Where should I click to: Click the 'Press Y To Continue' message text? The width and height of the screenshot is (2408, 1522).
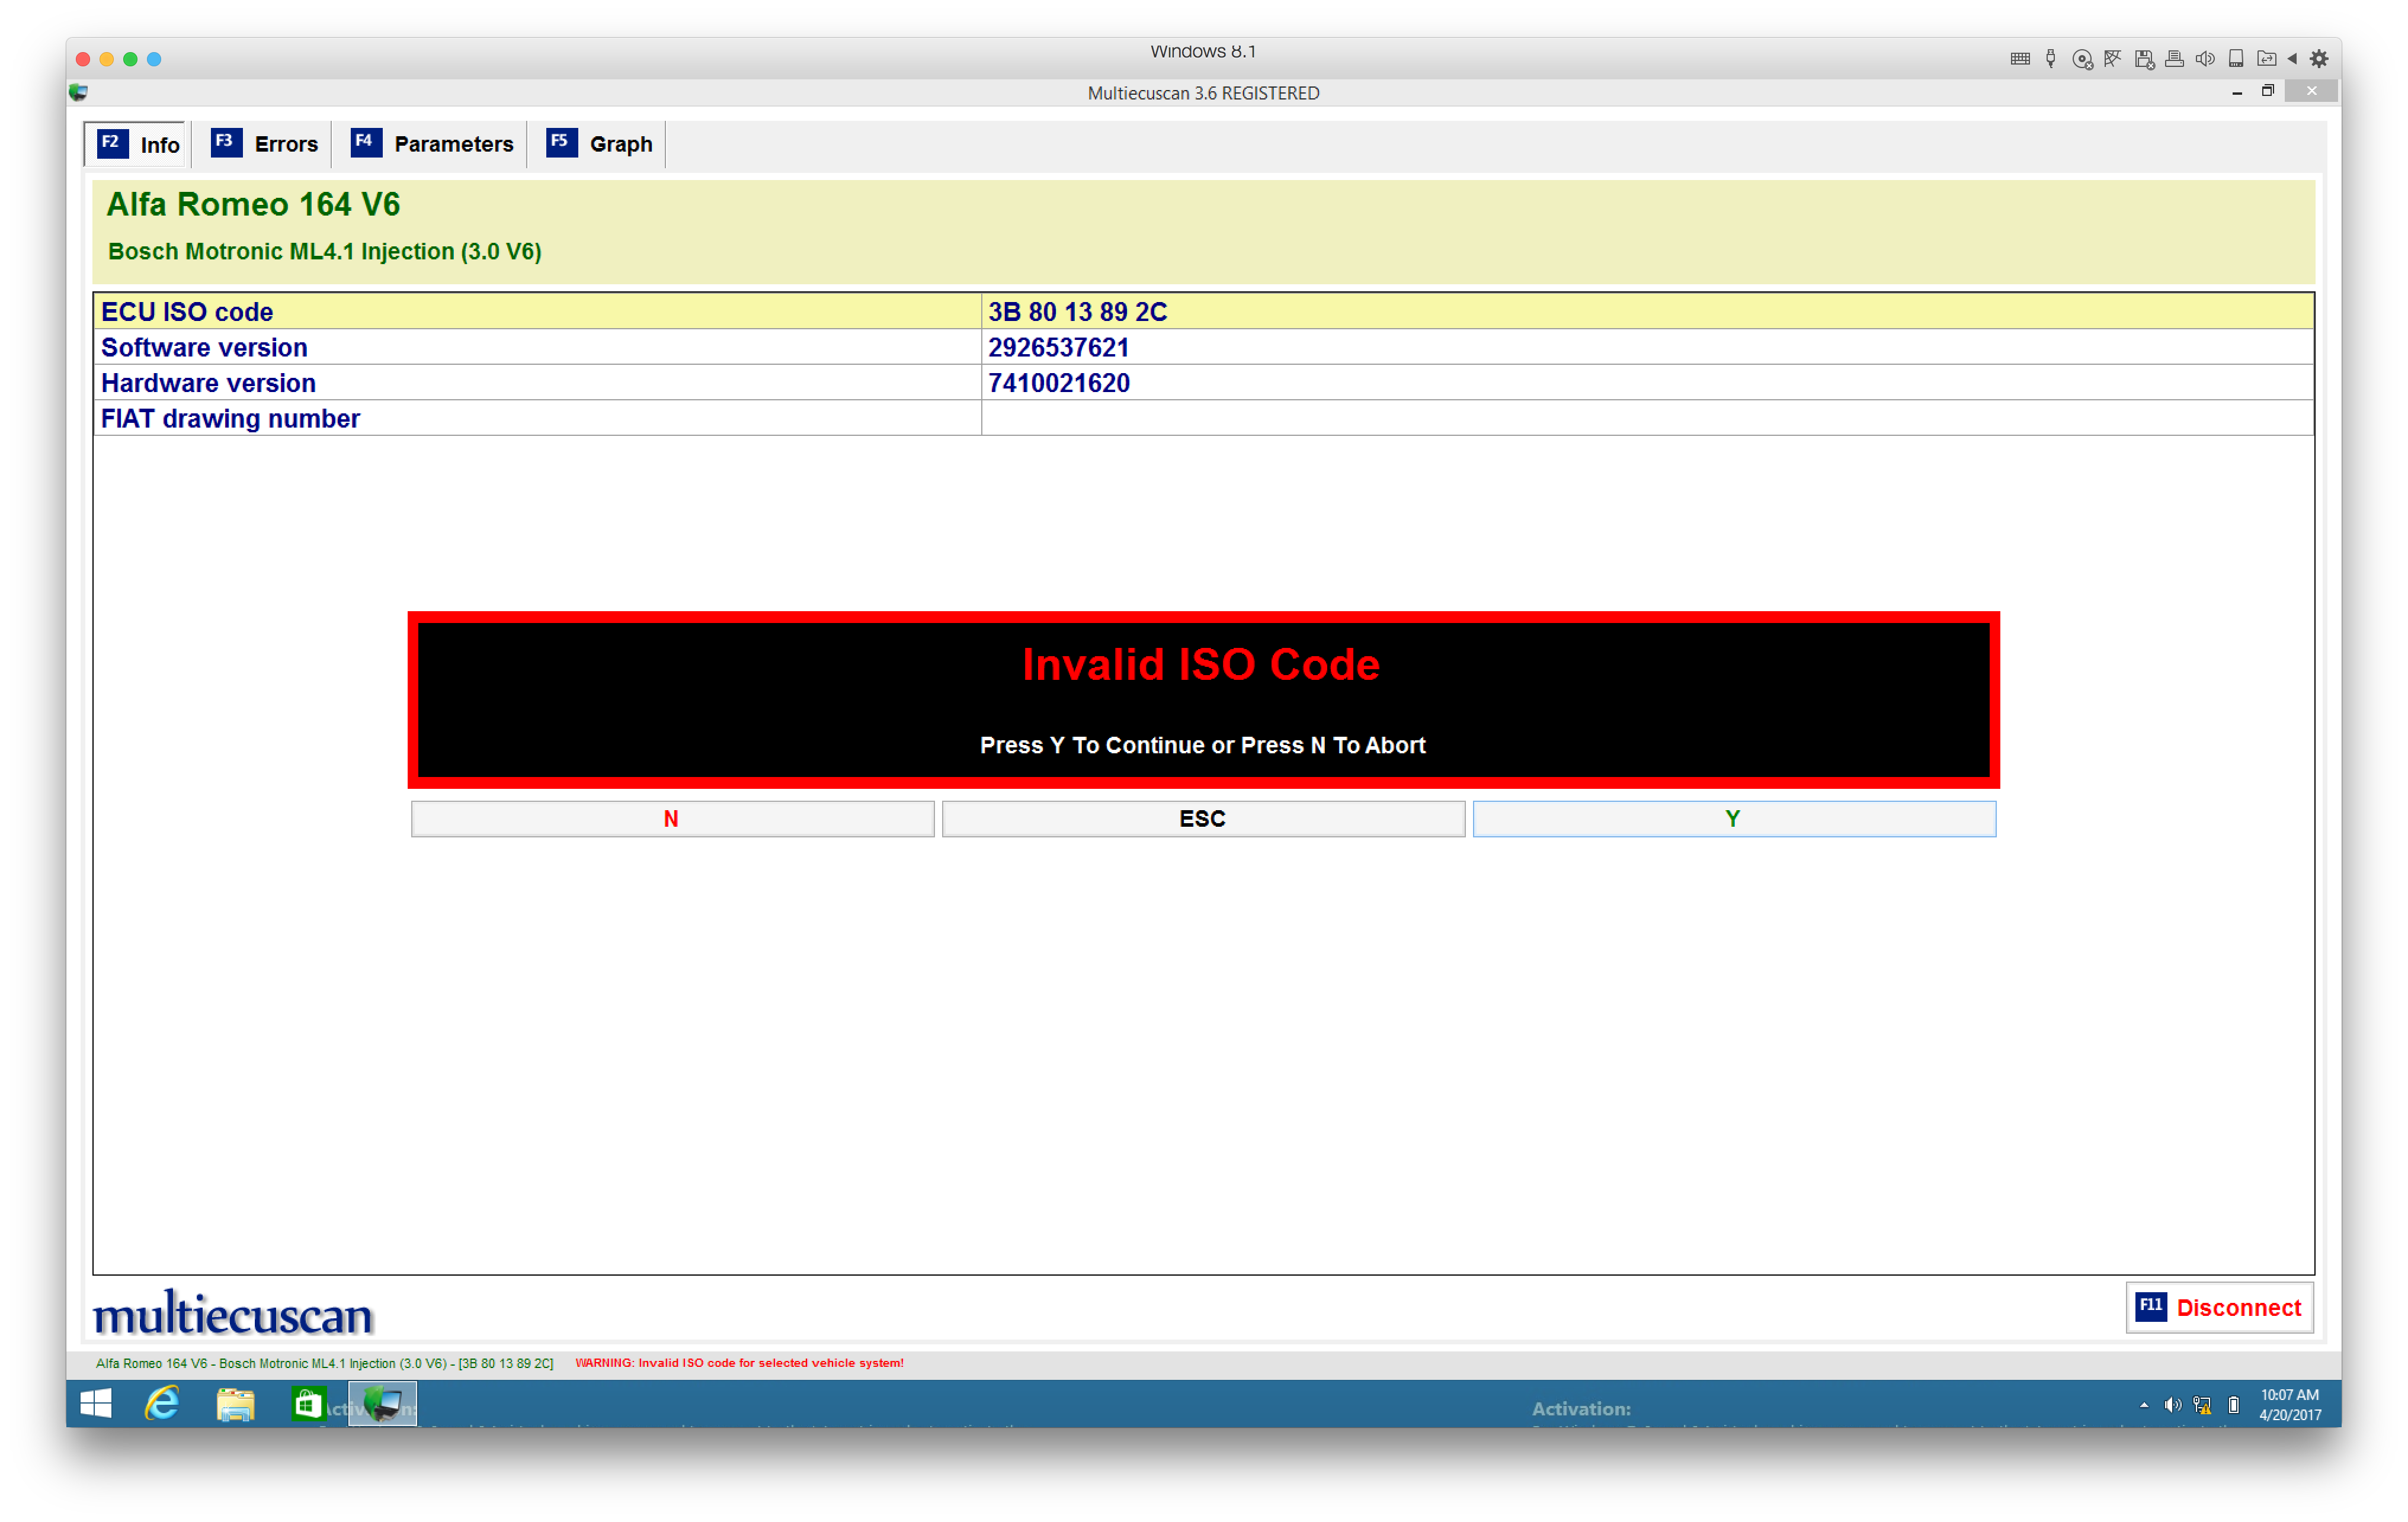(1202, 746)
